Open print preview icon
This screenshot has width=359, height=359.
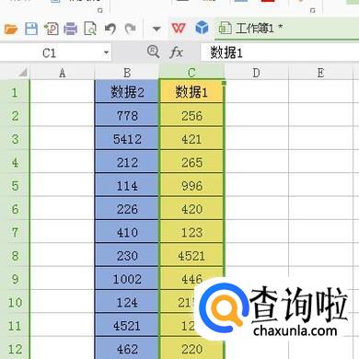coord(90,29)
